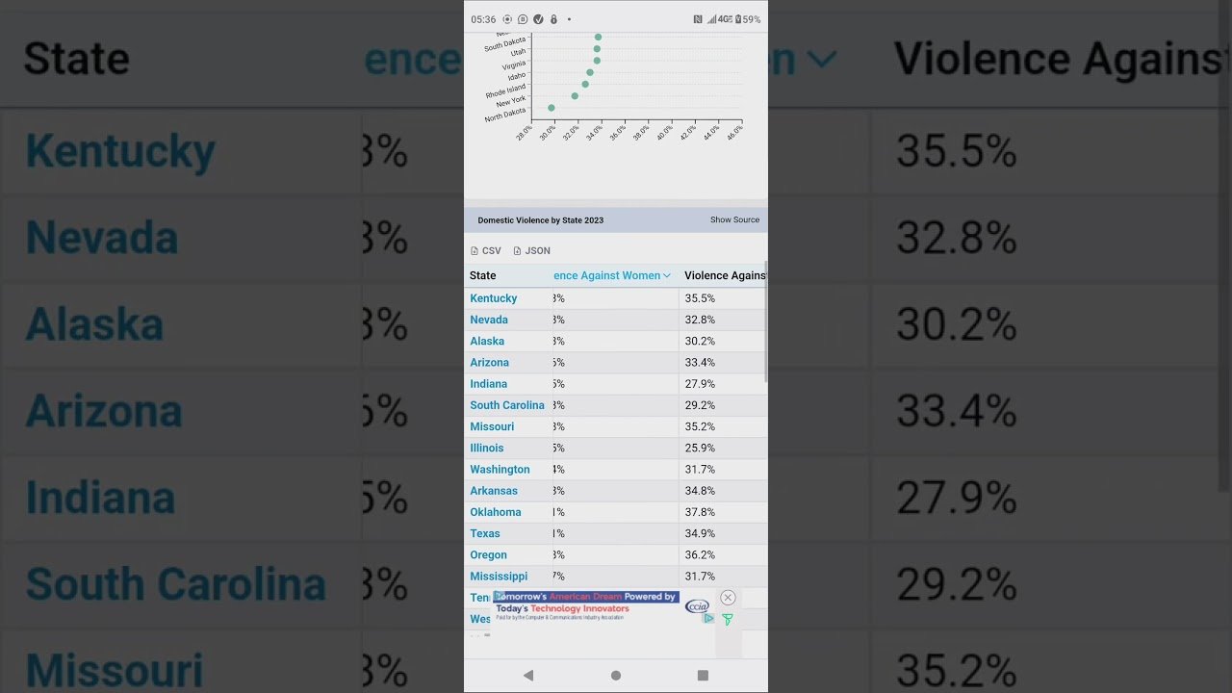
Task: Click the Rhode Island chart dot
Action: [585, 85]
